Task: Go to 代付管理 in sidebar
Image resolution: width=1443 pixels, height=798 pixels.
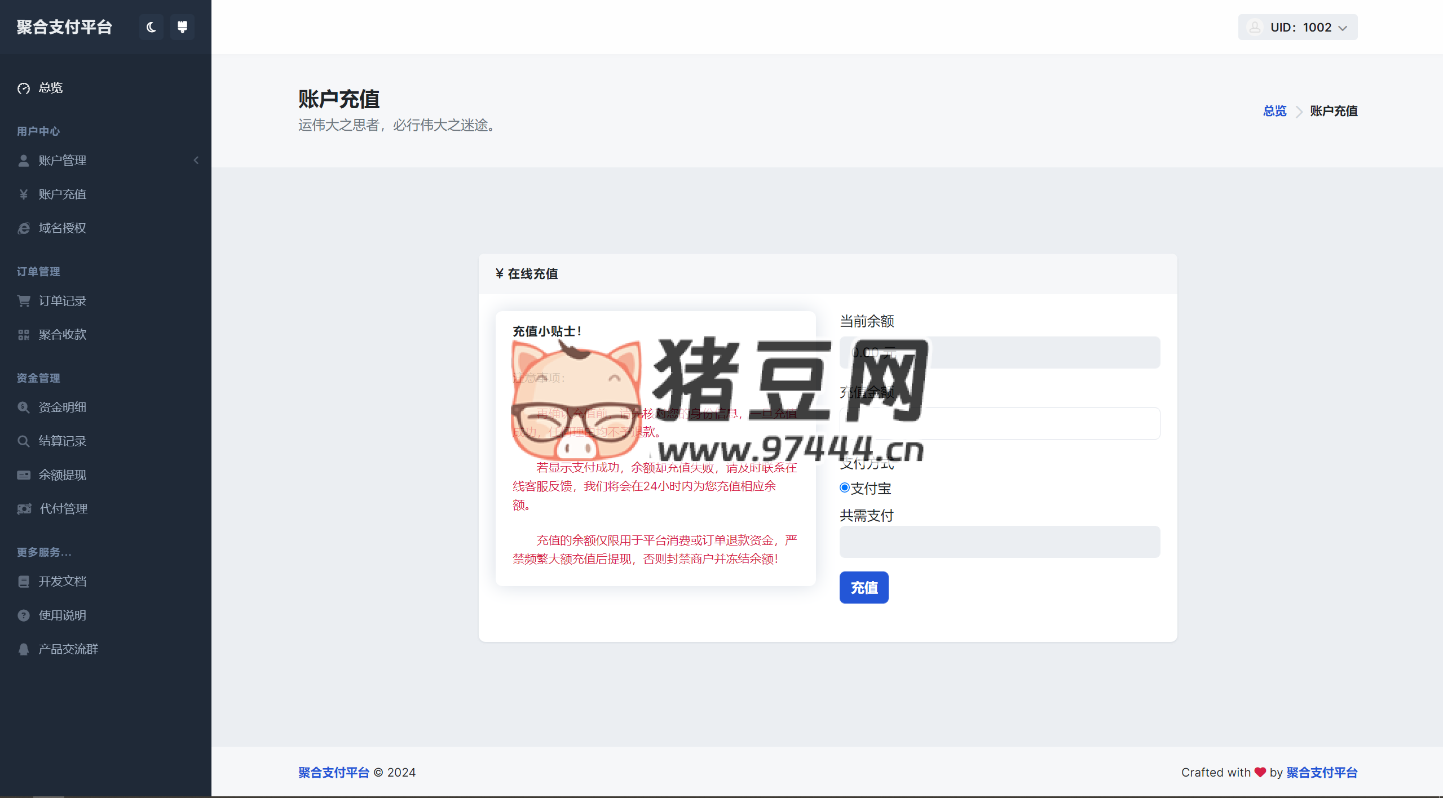Action: point(63,508)
